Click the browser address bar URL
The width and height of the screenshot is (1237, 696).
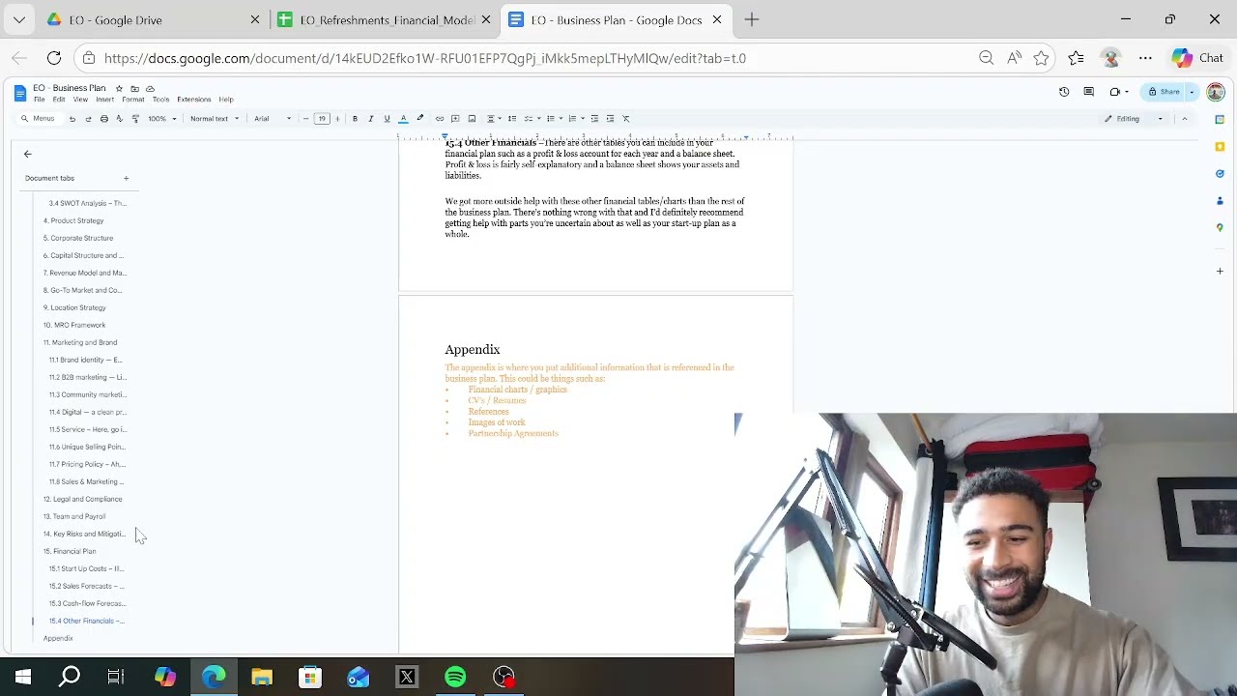pyautogui.click(x=425, y=58)
